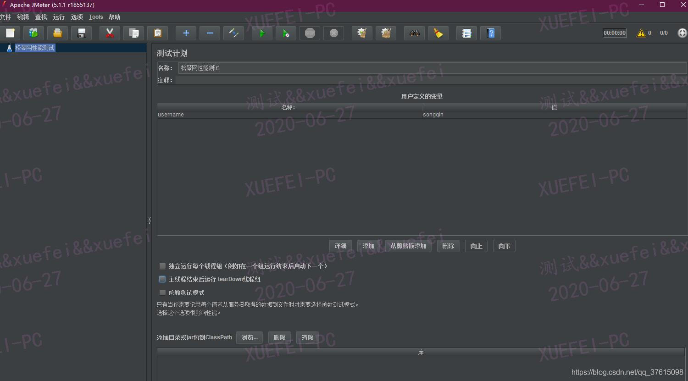The image size is (688, 381).
Task: Open the Function Helper list icon
Action: 466,33
